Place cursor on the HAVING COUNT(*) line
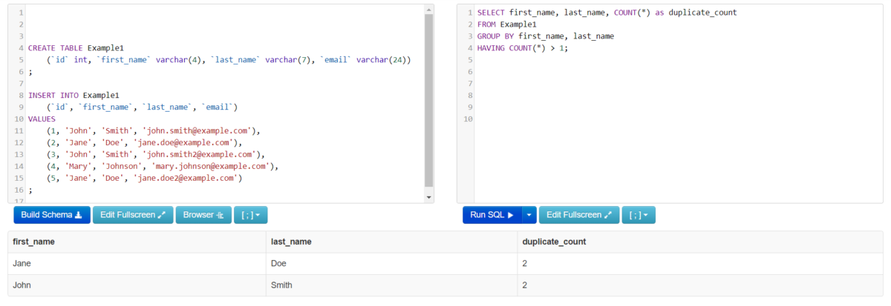Image resolution: width=891 pixels, height=306 pixels. 522,47
